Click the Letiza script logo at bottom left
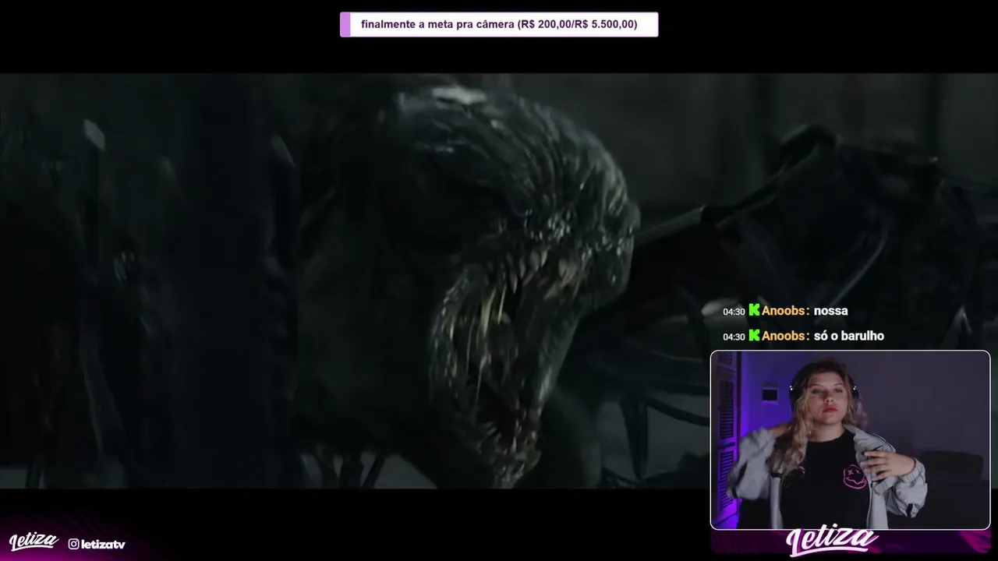This screenshot has width=998, height=561. click(x=34, y=541)
